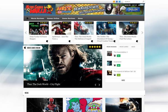Click the Naruto Online banner logo
The height and width of the screenshot is (112, 168).
[x=64, y=10]
